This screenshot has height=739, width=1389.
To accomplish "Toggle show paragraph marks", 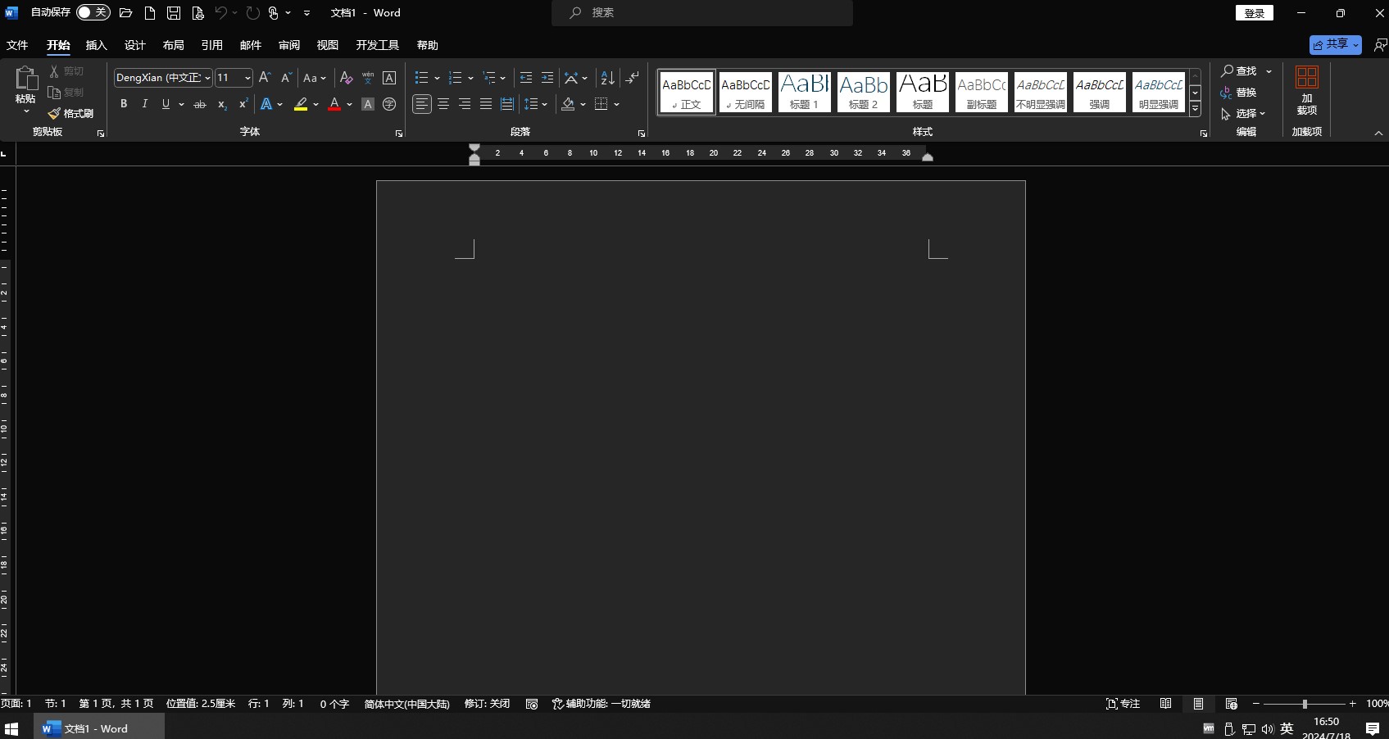I will click(632, 78).
